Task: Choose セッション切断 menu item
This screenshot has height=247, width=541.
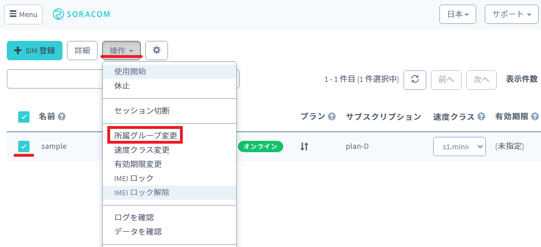Action: coord(142,111)
